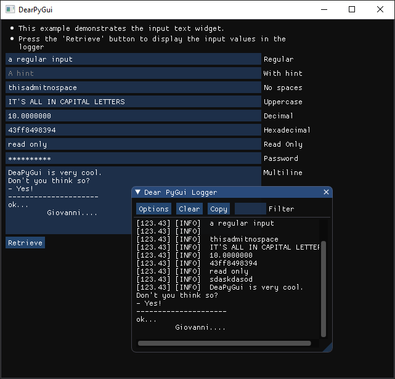
Task: Click the 'Regular' label
Action: 279,59
